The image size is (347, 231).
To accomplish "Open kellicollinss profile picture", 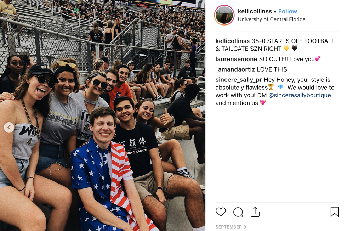I will pyautogui.click(x=224, y=15).
